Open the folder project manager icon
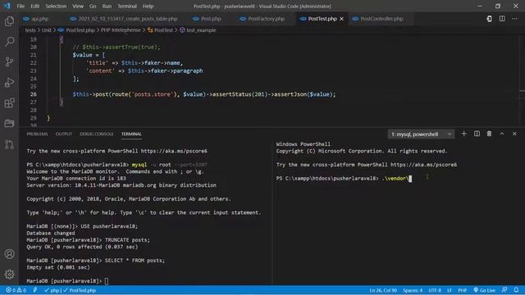This screenshot has height=295, width=525. click(9, 124)
